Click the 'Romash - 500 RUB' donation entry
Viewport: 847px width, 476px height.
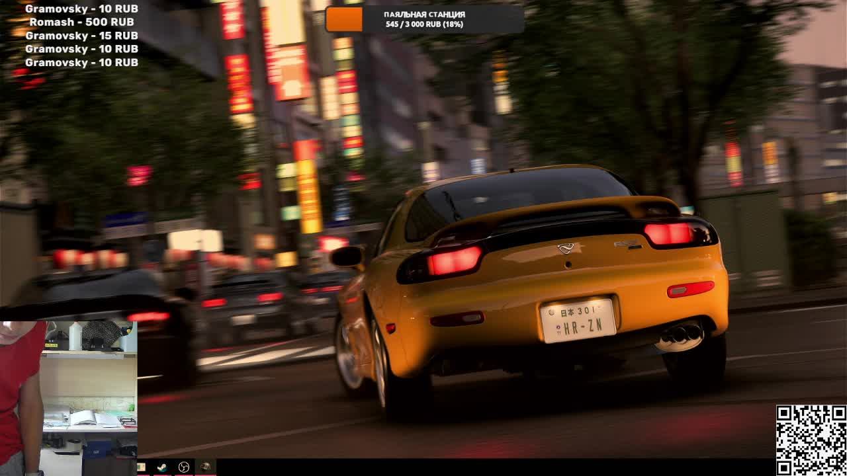[82, 22]
